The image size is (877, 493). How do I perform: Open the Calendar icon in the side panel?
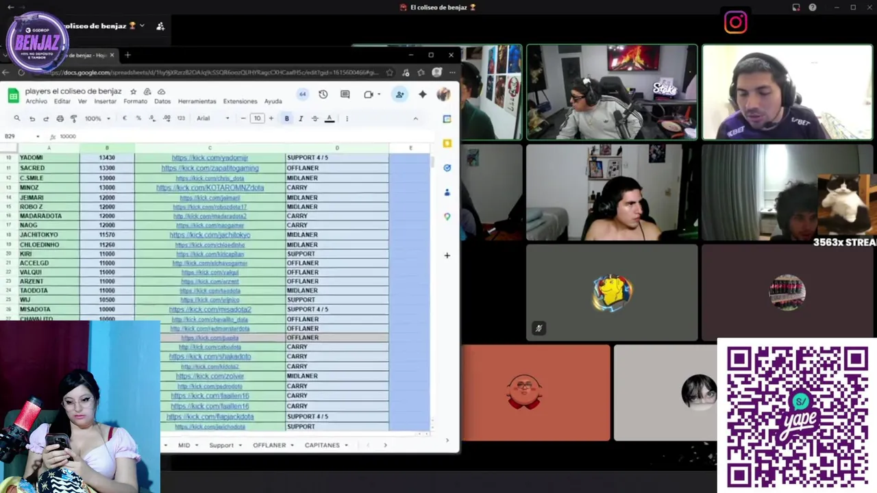[447, 118]
